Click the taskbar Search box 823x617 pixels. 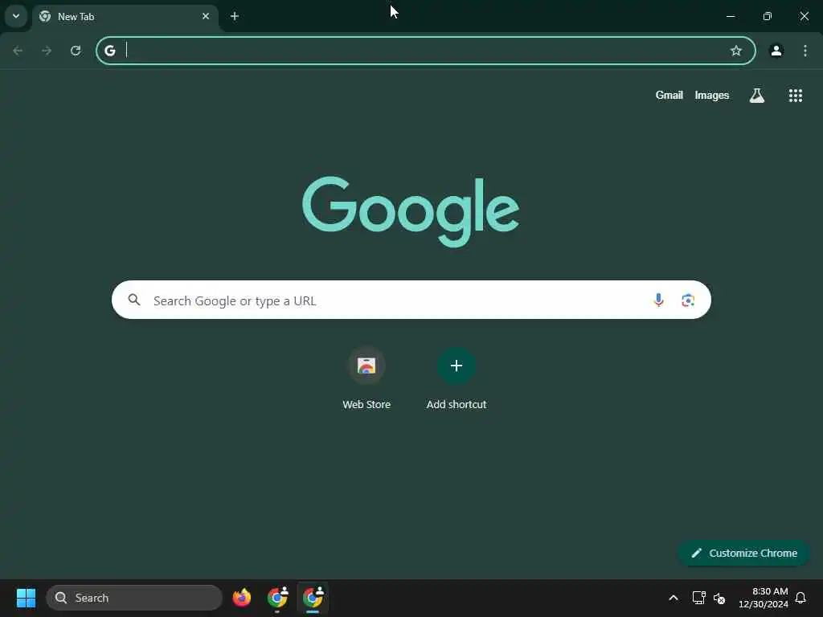coord(134,598)
